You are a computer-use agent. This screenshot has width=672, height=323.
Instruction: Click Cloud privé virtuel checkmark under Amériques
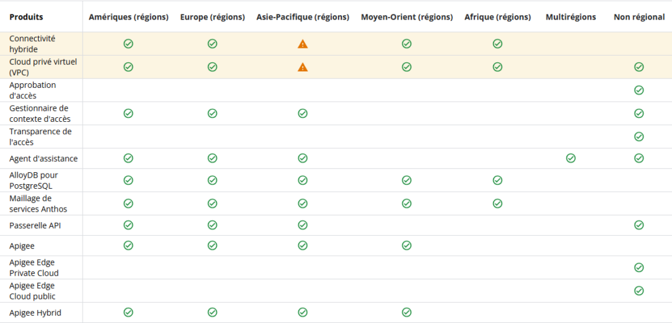tap(128, 67)
